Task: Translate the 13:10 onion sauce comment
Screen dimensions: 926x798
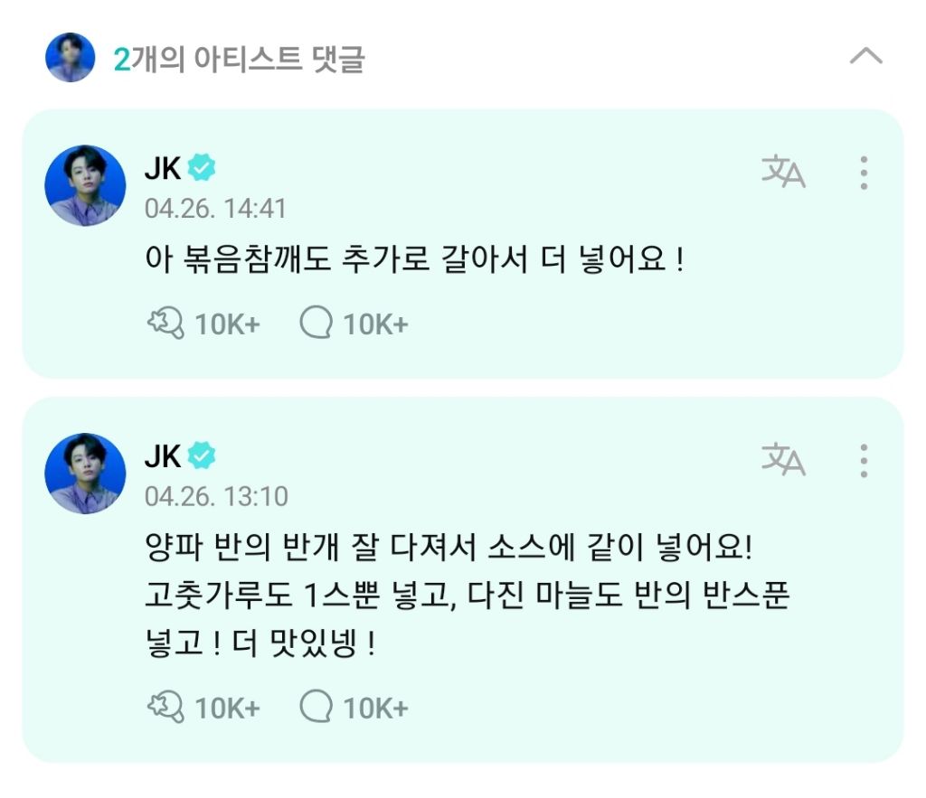Action: coord(783,459)
